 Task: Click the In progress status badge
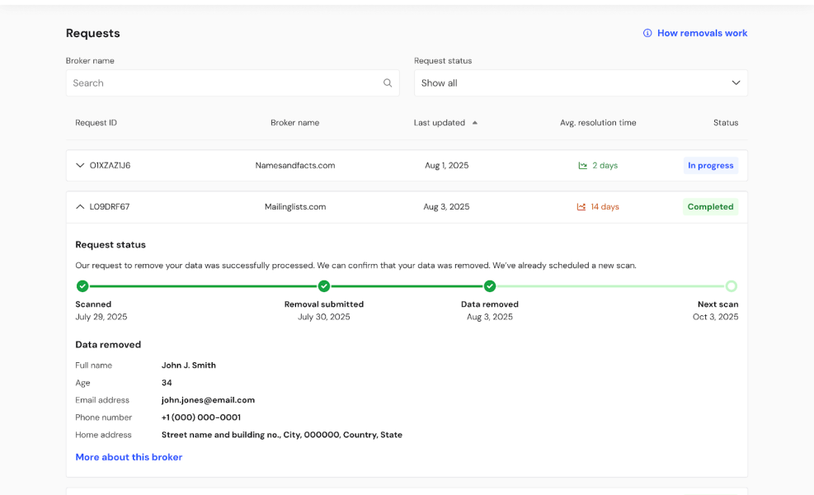(x=710, y=166)
